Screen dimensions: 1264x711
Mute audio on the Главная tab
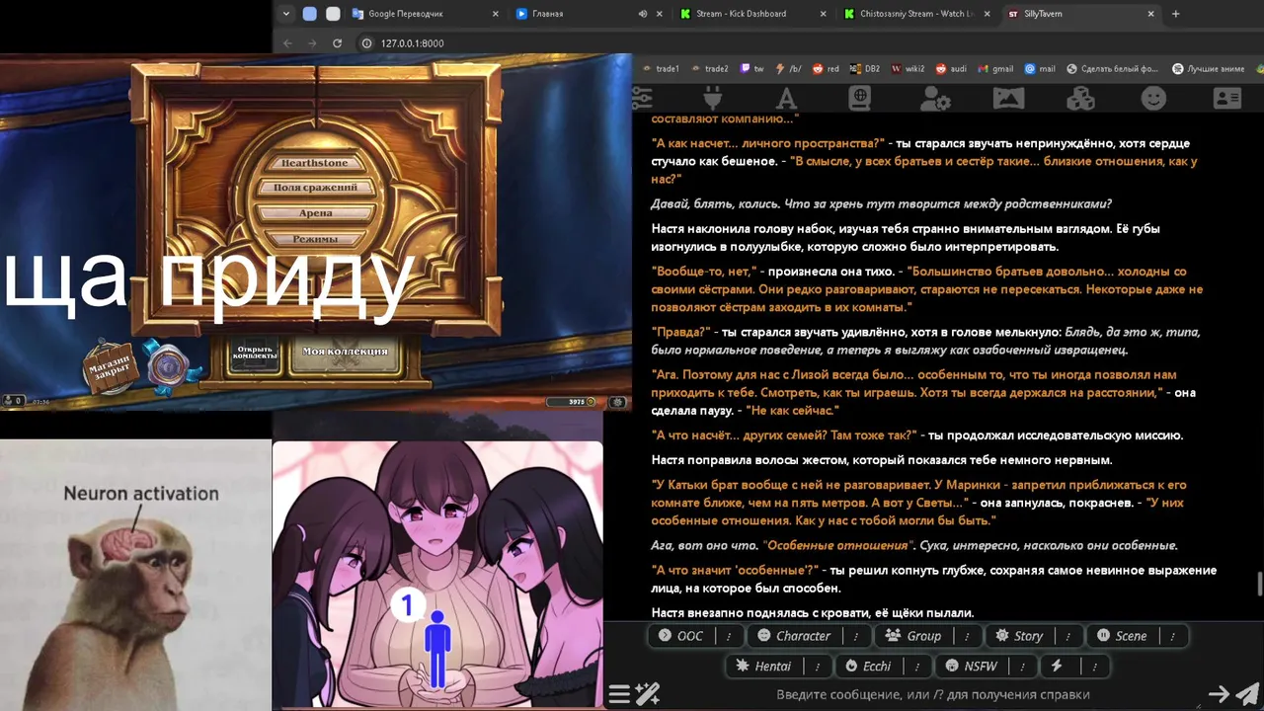tap(643, 14)
